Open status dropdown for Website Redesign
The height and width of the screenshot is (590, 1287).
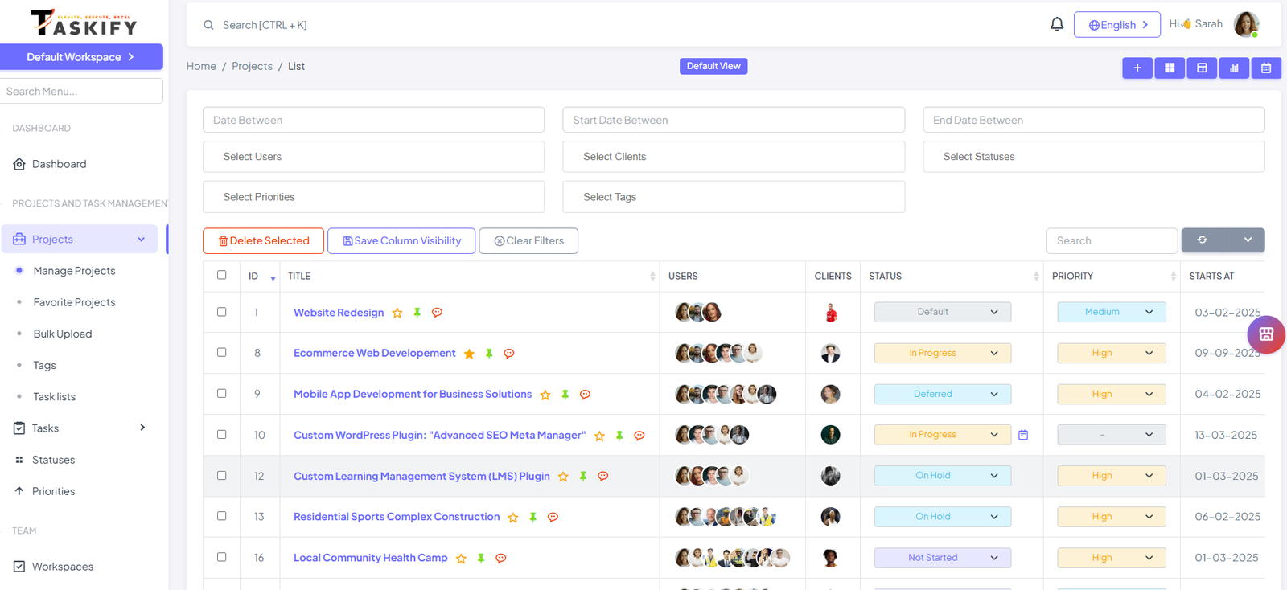pyautogui.click(x=943, y=312)
